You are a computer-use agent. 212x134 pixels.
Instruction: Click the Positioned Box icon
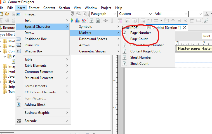click(19, 39)
